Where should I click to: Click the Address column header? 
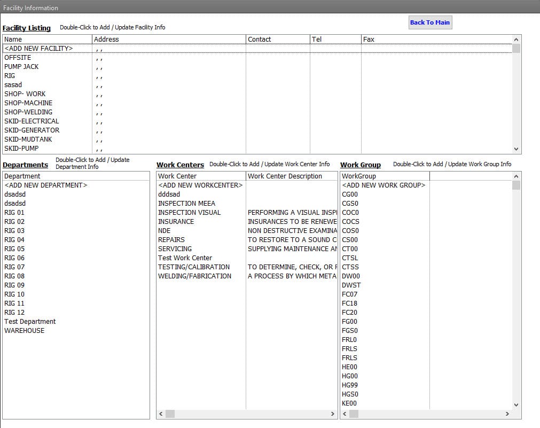[169, 40]
